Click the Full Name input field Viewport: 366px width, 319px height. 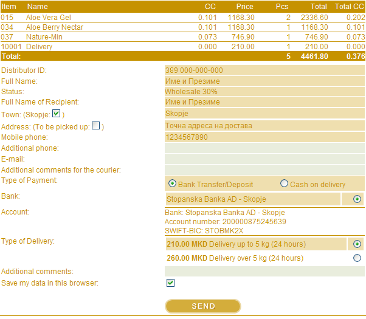pyautogui.click(x=264, y=81)
